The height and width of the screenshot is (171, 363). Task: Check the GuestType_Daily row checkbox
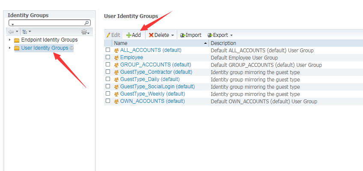(x=108, y=79)
